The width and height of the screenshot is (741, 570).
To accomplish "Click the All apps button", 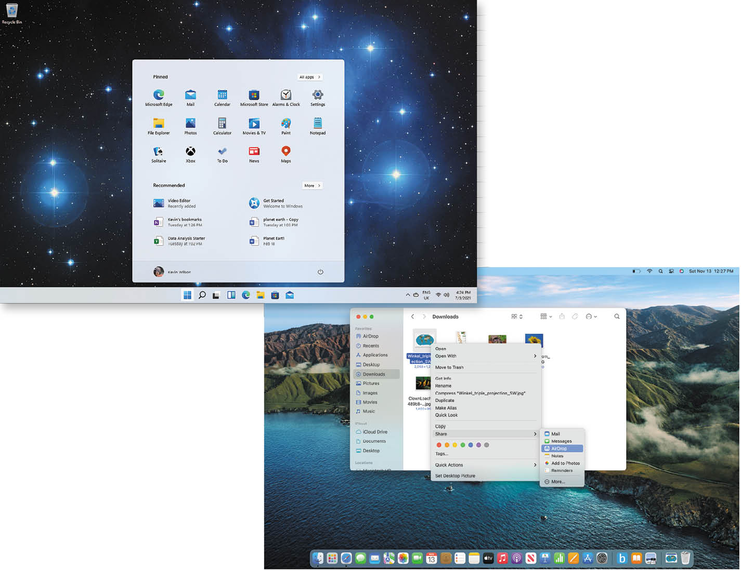I will pyautogui.click(x=310, y=77).
